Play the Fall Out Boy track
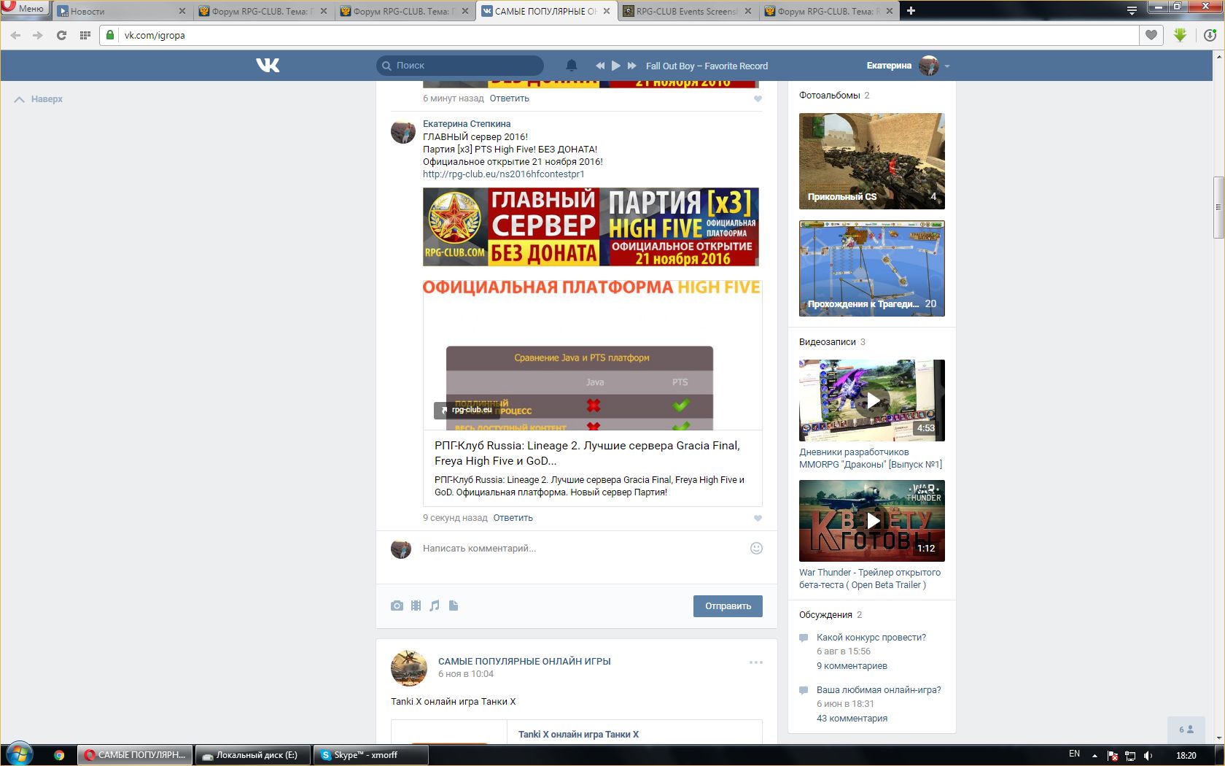Screen dimensions: 1225x766 coord(616,66)
